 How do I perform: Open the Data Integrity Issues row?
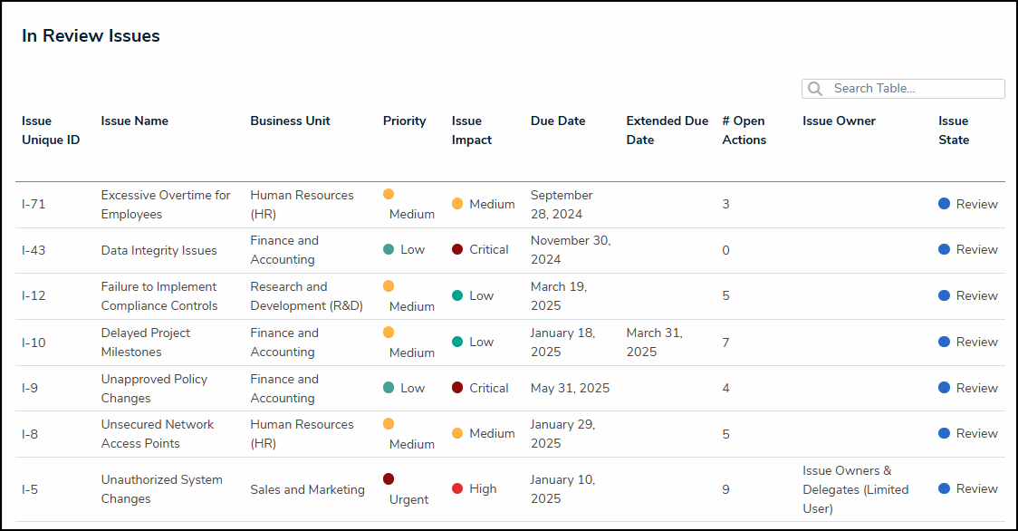pos(158,250)
